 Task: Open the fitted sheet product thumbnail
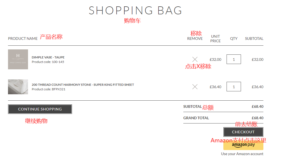click(x=18, y=87)
